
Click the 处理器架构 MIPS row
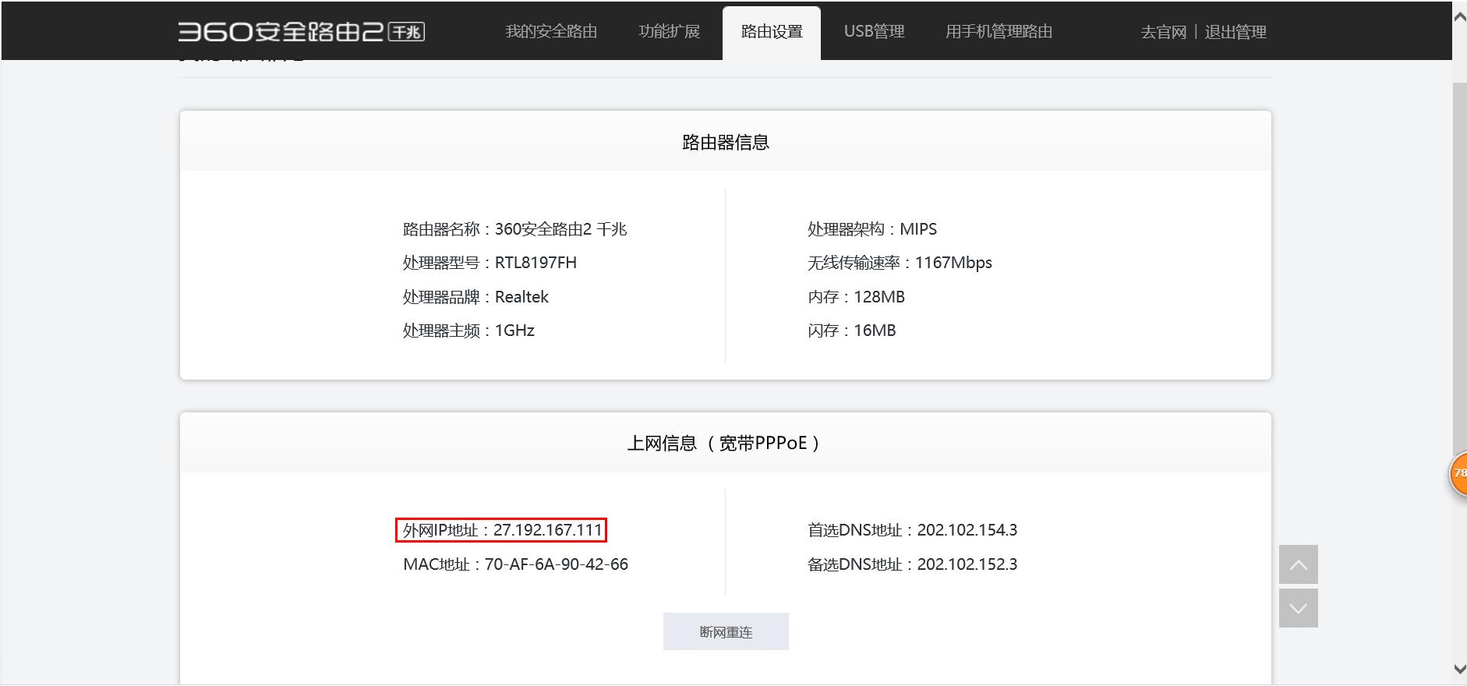pyautogui.click(x=872, y=229)
